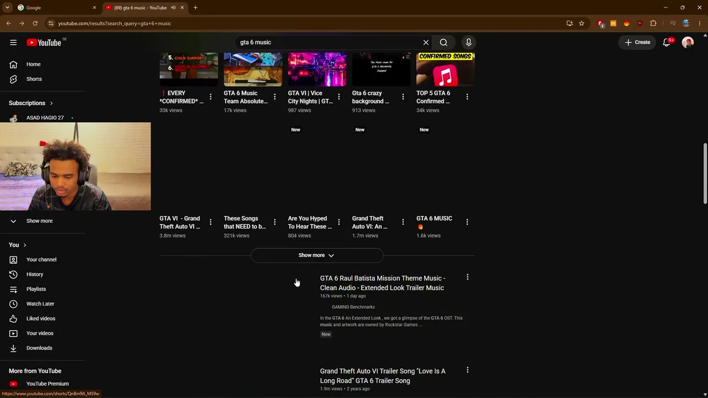Viewport: 708px width, 398px height.
Task: Click the browser back arrow
Action: pos(8,23)
